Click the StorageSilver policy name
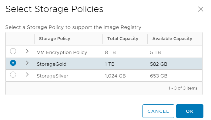The height and width of the screenshot is (120, 211). coord(52,76)
